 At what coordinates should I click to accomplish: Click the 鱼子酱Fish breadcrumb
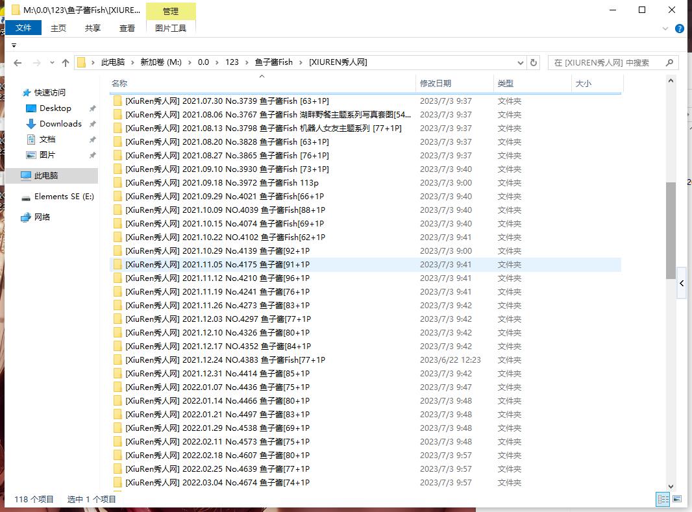click(274, 62)
